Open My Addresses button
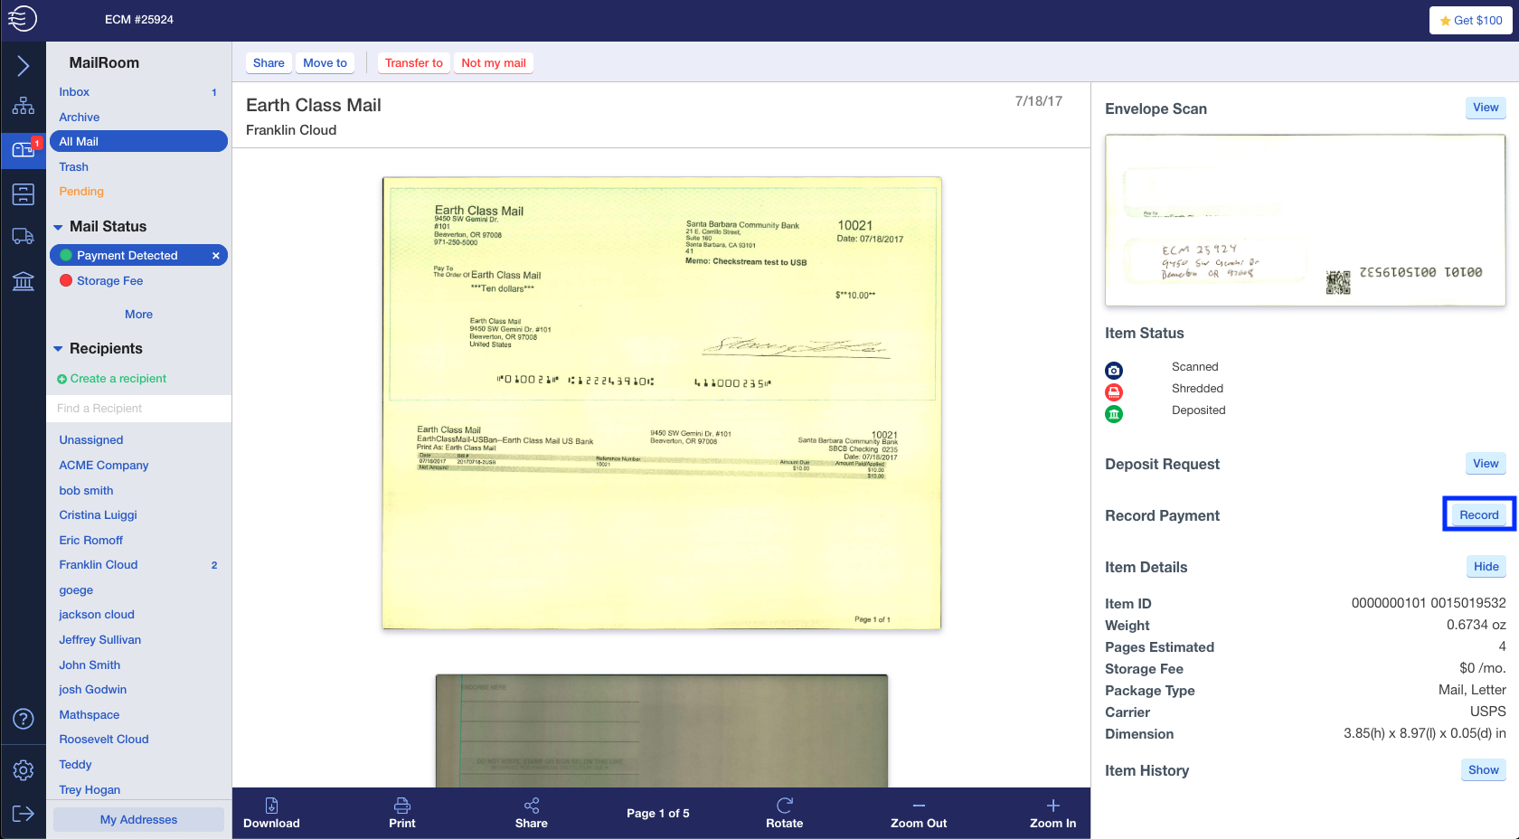 tap(138, 819)
